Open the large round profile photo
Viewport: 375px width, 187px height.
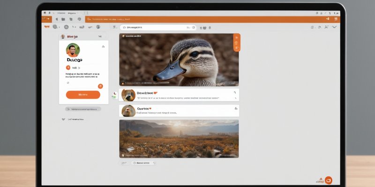point(73,50)
